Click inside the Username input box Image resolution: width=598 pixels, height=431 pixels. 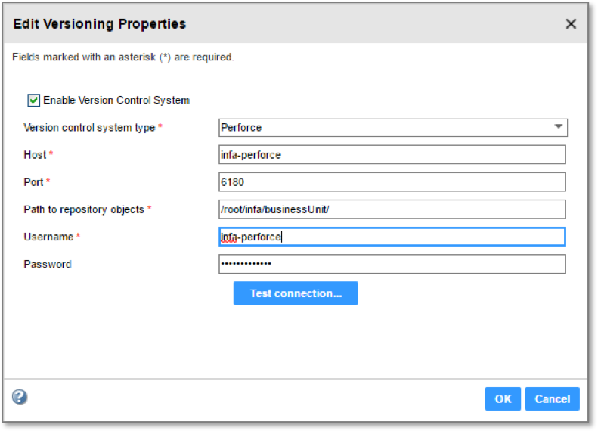(x=392, y=237)
